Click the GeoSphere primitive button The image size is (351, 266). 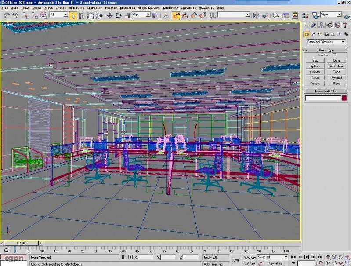coord(336,66)
